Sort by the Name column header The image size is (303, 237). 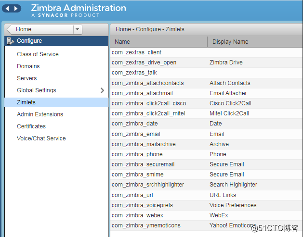159,42
